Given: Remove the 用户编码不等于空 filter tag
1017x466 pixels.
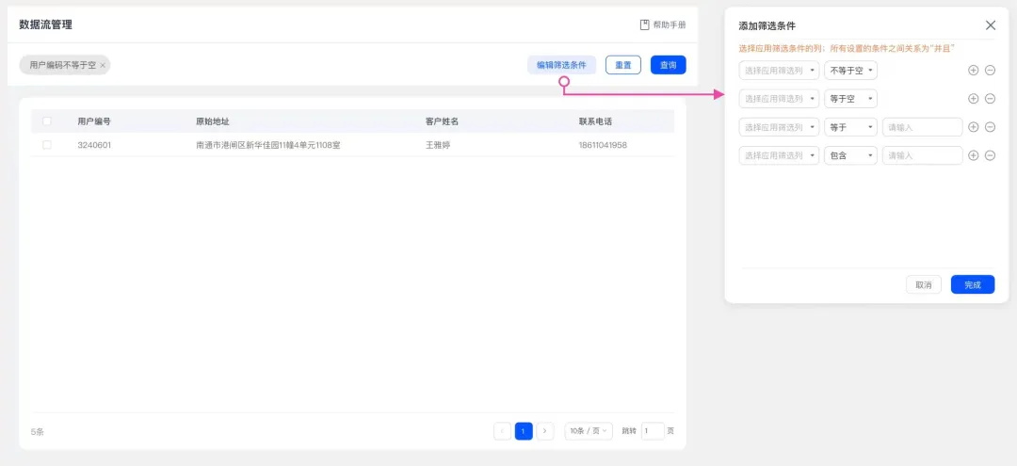Looking at the screenshot, I should pyautogui.click(x=103, y=66).
